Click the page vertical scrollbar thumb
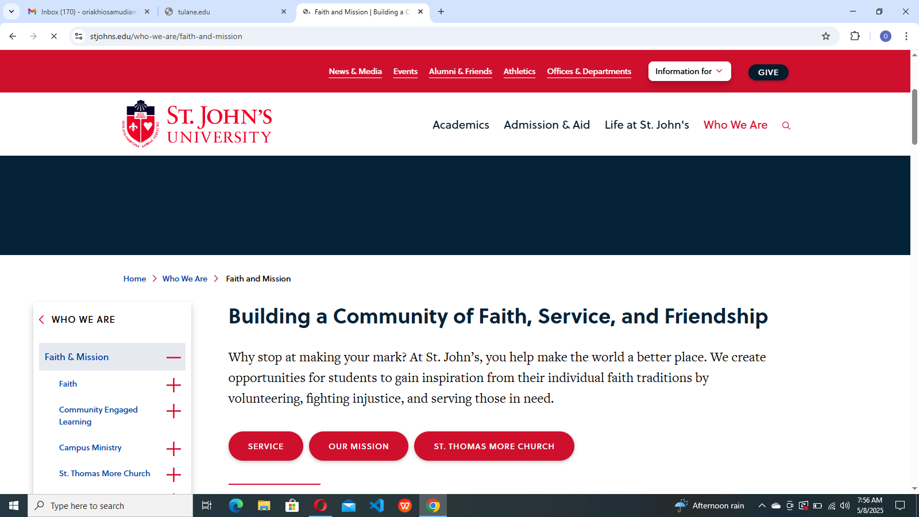The image size is (919, 517). 914,117
